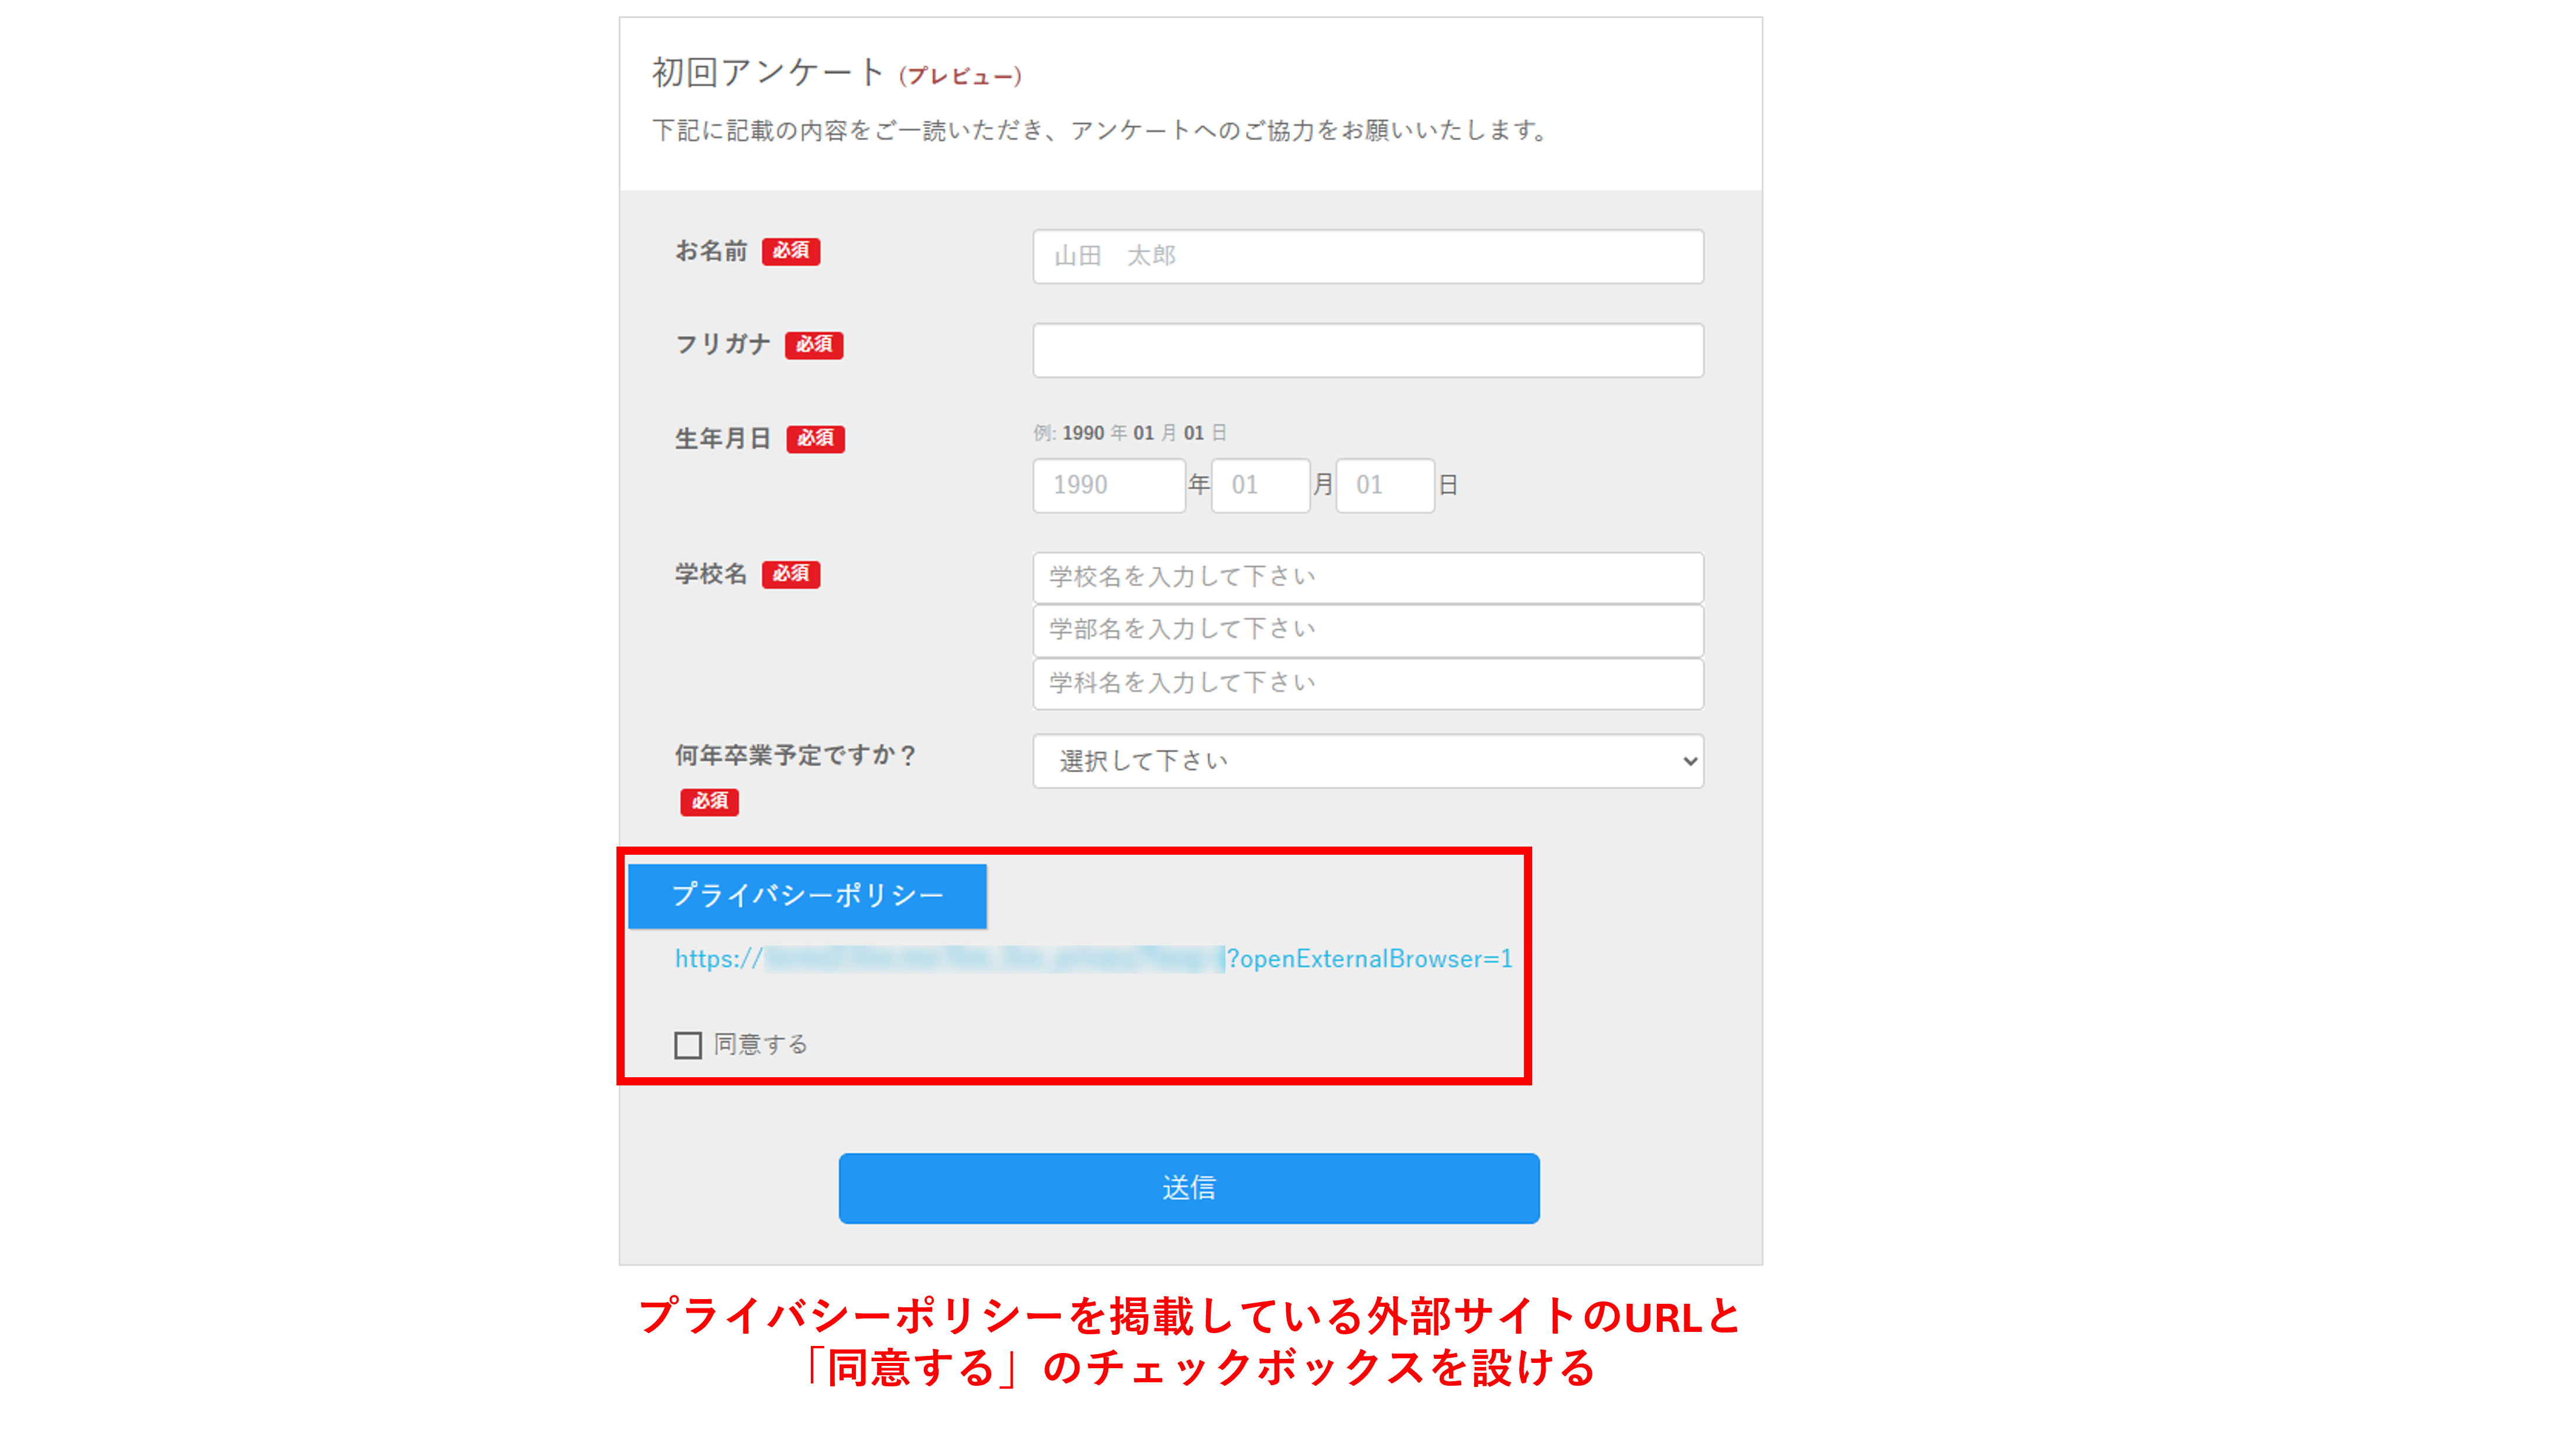Click the 必須 badge next to お名前
The height and width of the screenshot is (1449, 2576).
point(791,251)
